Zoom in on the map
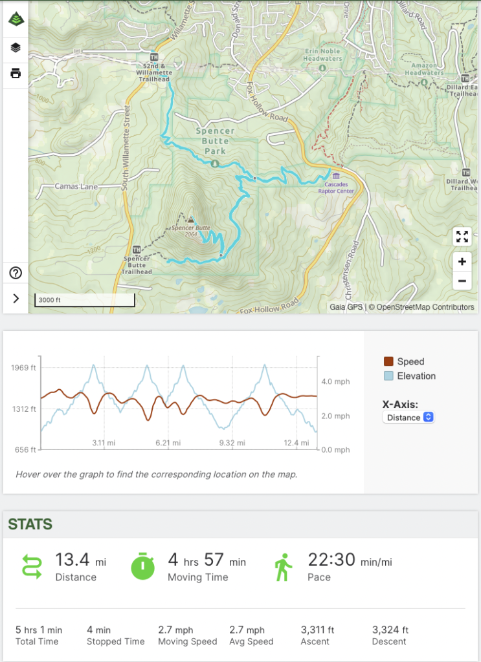The height and width of the screenshot is (662, 481). point(462,262)
